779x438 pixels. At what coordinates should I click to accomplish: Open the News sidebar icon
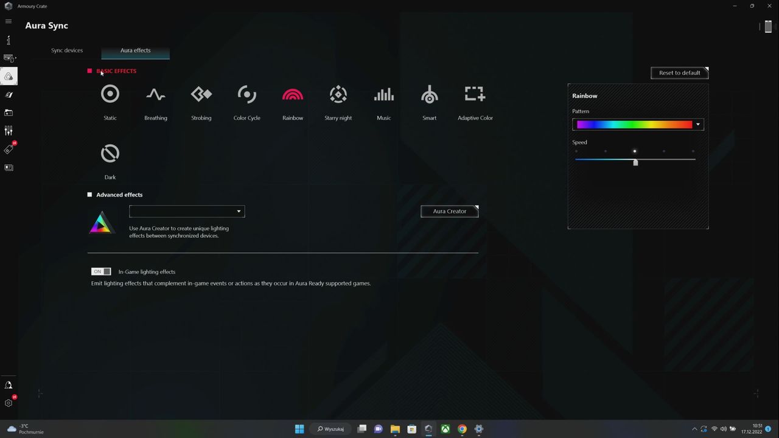(x=9, y=167)
